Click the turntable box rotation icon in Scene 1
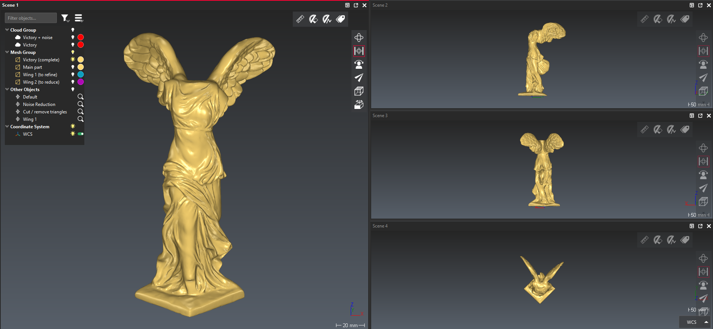The width and height of the screenshot is (713, 329). point(359,105)
